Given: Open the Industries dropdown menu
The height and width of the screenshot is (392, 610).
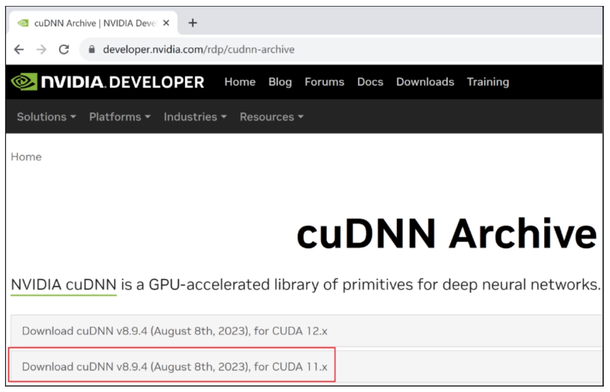Looking at the screenshot, I should coord(195,117).
